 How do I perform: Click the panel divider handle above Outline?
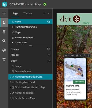pos(30,45)
